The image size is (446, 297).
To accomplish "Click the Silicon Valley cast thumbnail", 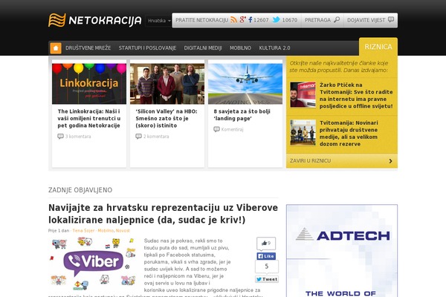I will pyautogui.click(x=167, y=84).
